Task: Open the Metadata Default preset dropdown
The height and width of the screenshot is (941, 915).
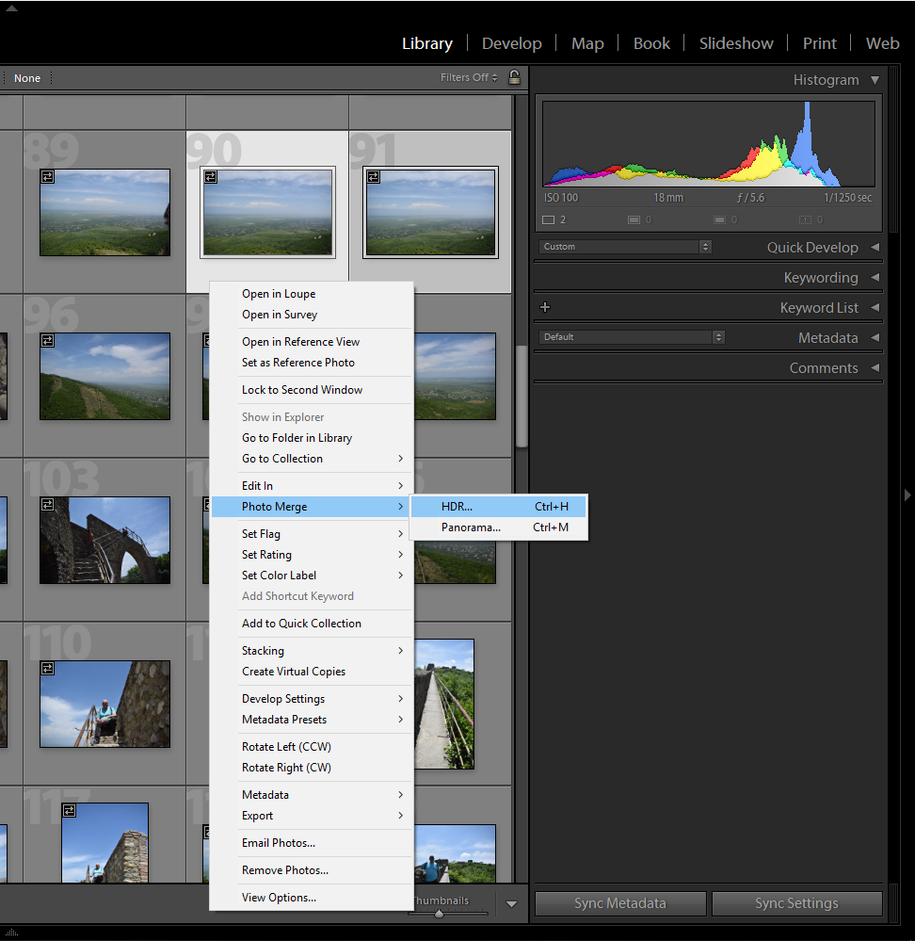Action: (x=633, y=337)
